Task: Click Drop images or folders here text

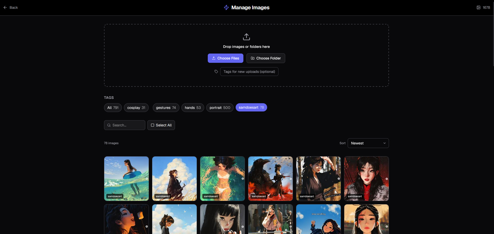Action: point(246,47)
